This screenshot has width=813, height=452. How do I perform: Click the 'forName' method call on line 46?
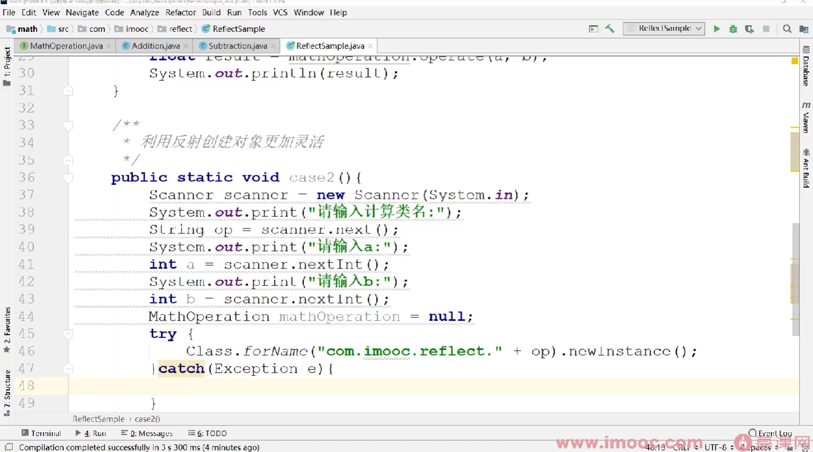click(276, 351)
